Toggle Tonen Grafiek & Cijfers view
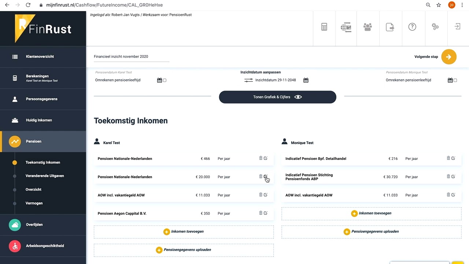 pos(277,97)
